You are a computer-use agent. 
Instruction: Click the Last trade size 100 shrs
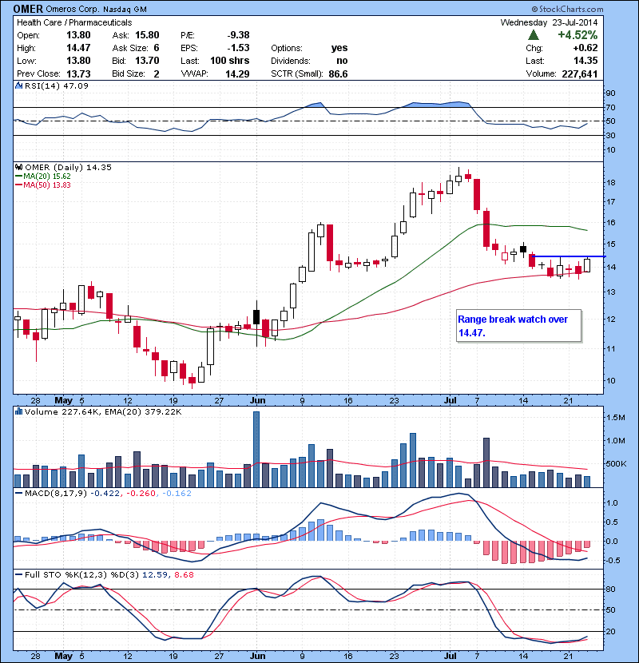[x=229, y=61]
